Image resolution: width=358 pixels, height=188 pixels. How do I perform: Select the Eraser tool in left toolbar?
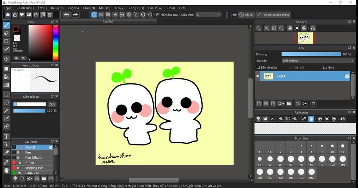(6, 33)
